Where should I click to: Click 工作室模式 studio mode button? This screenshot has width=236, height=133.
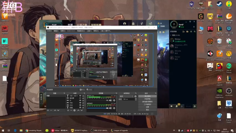(x=147, y=104)
